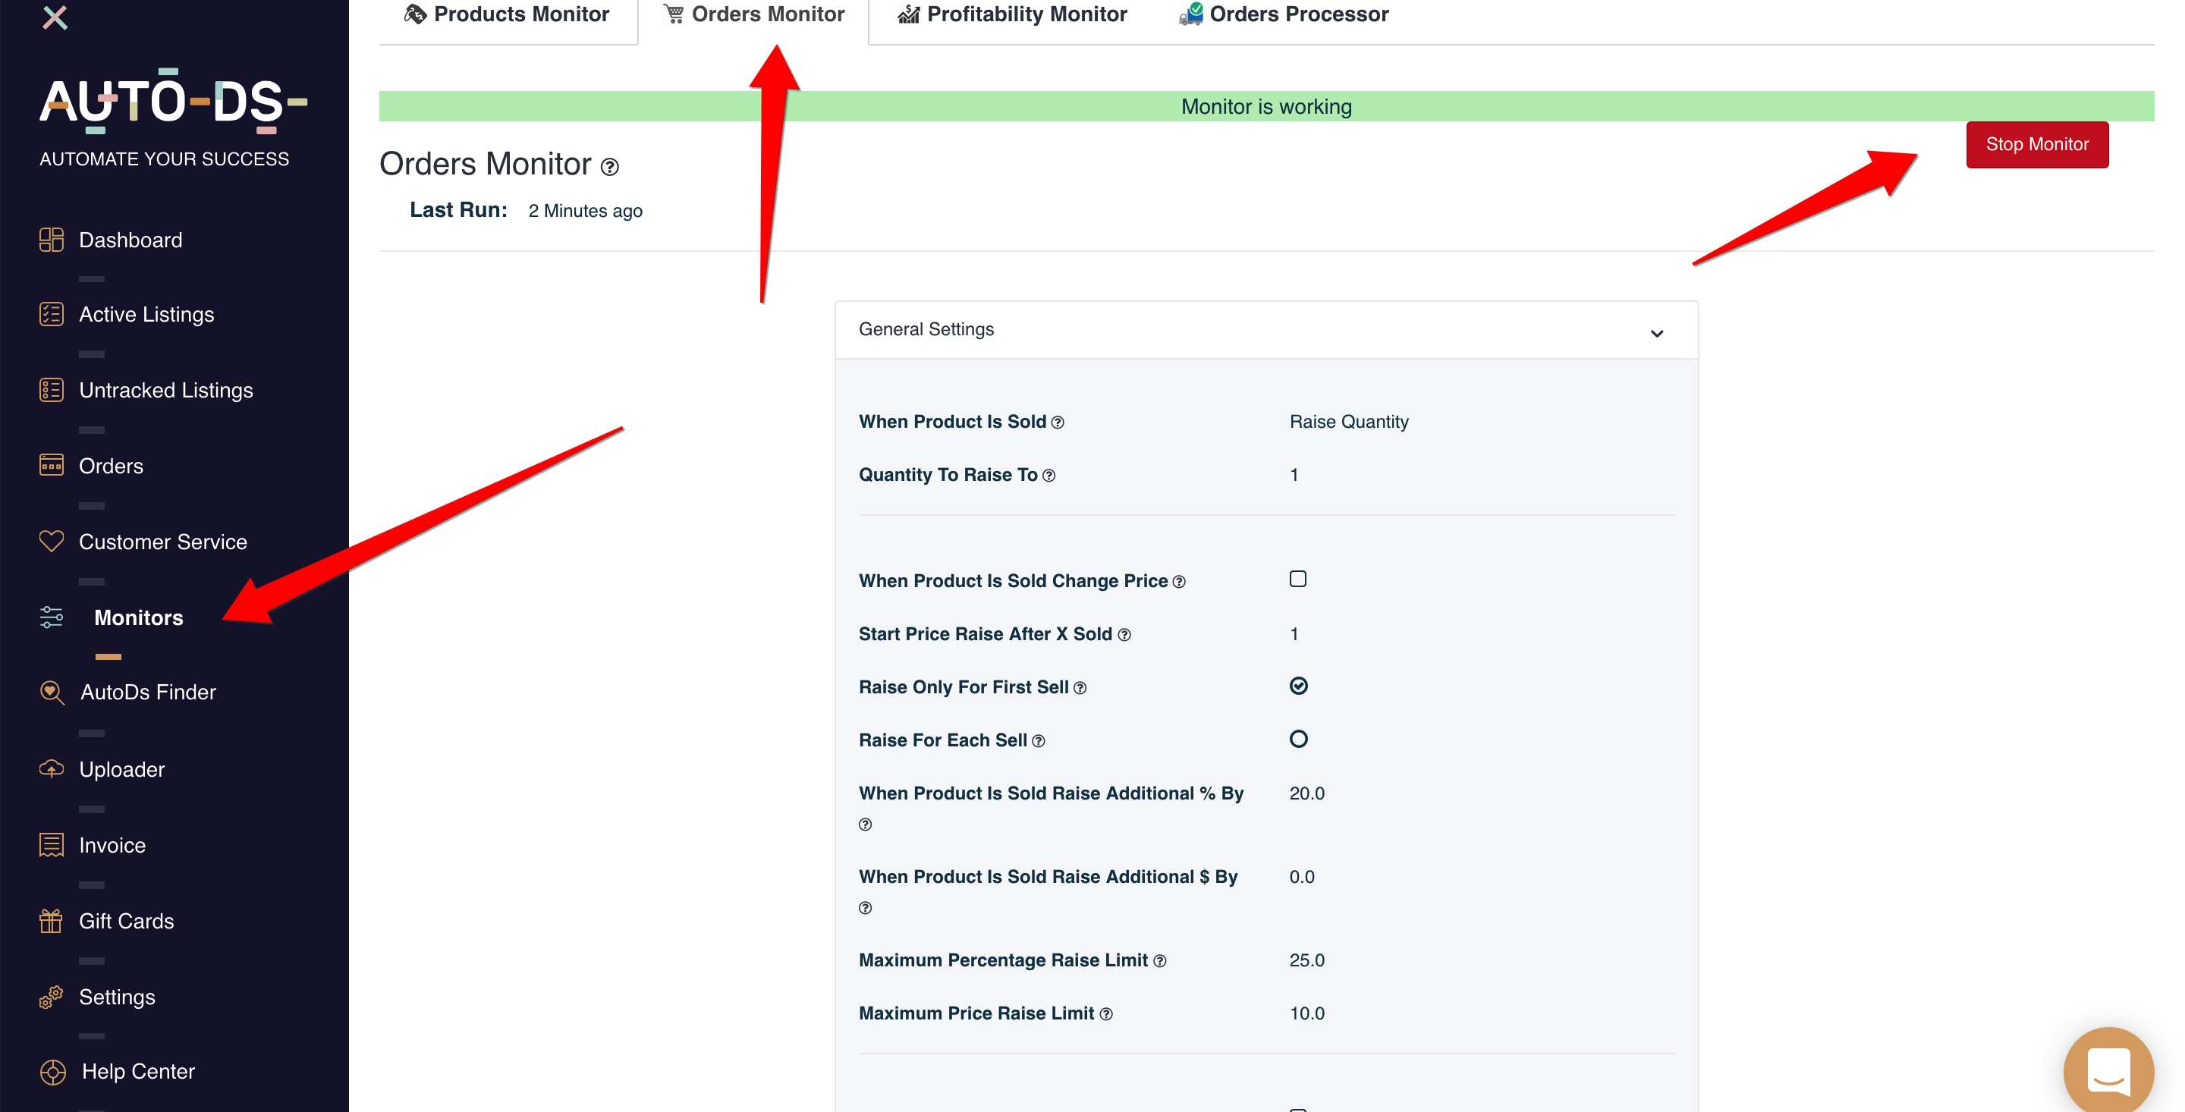Open AutoDs Finder from the sidebar

pyautogui.click(x=149, y=692)
